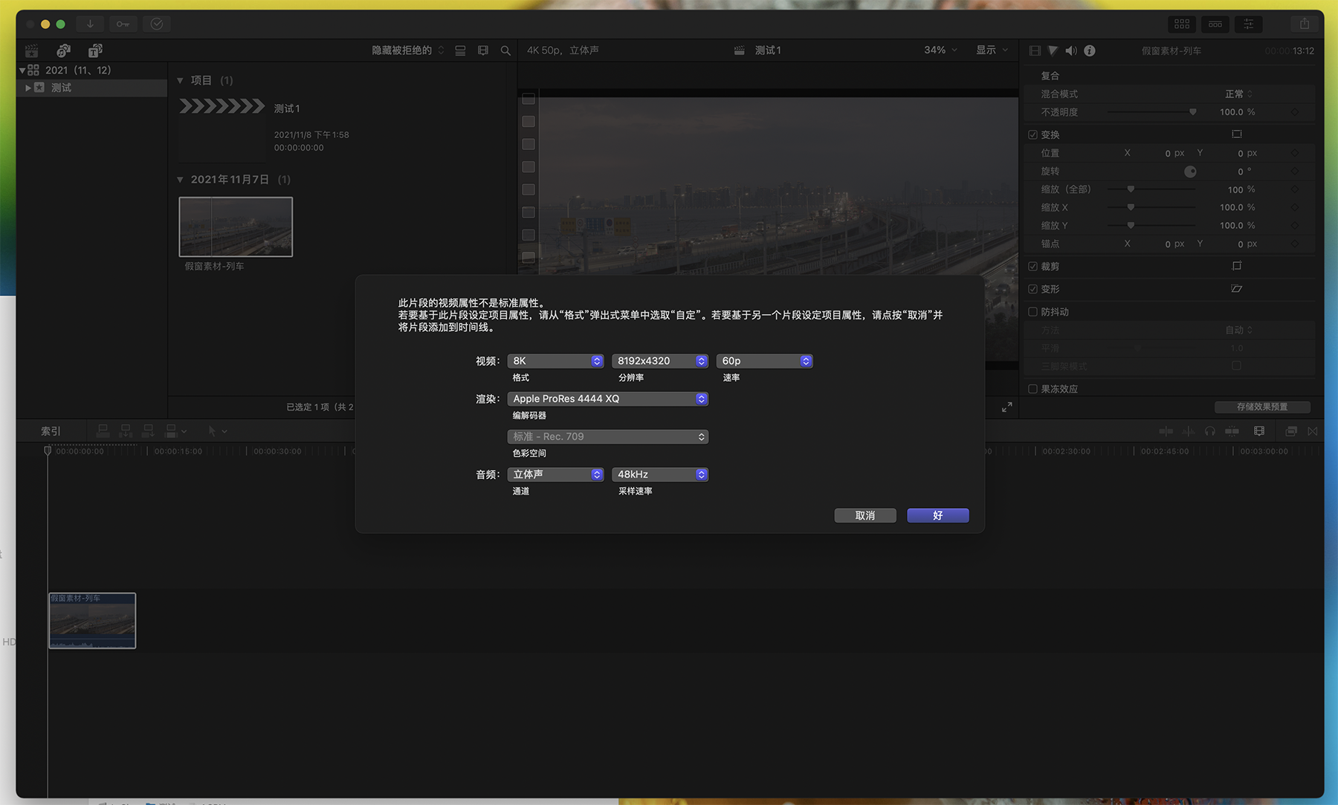Toggle the 裁剪 checkbox in inspector
The image size is (1338, 805).
(x=1033, y=266)
